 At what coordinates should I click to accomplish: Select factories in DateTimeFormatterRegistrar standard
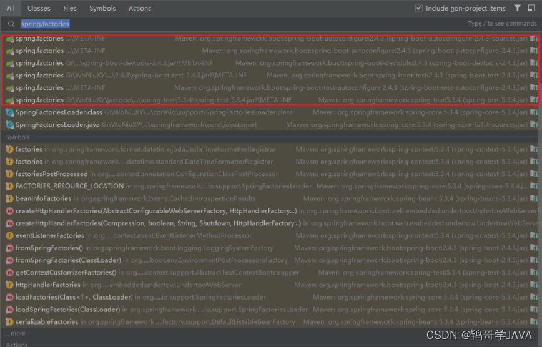tap(271, 162)
